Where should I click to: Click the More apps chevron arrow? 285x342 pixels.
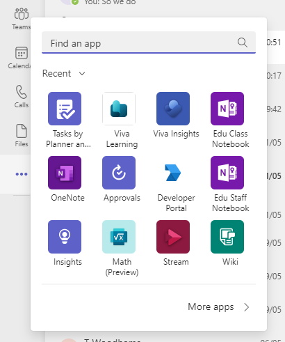pyautogui.click(x=247, y=307)
